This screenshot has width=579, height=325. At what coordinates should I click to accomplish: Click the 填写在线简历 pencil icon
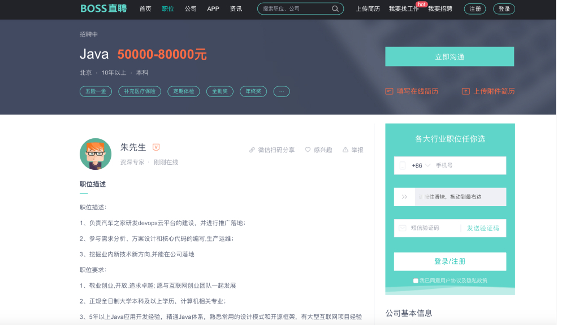tap(388, 91)
